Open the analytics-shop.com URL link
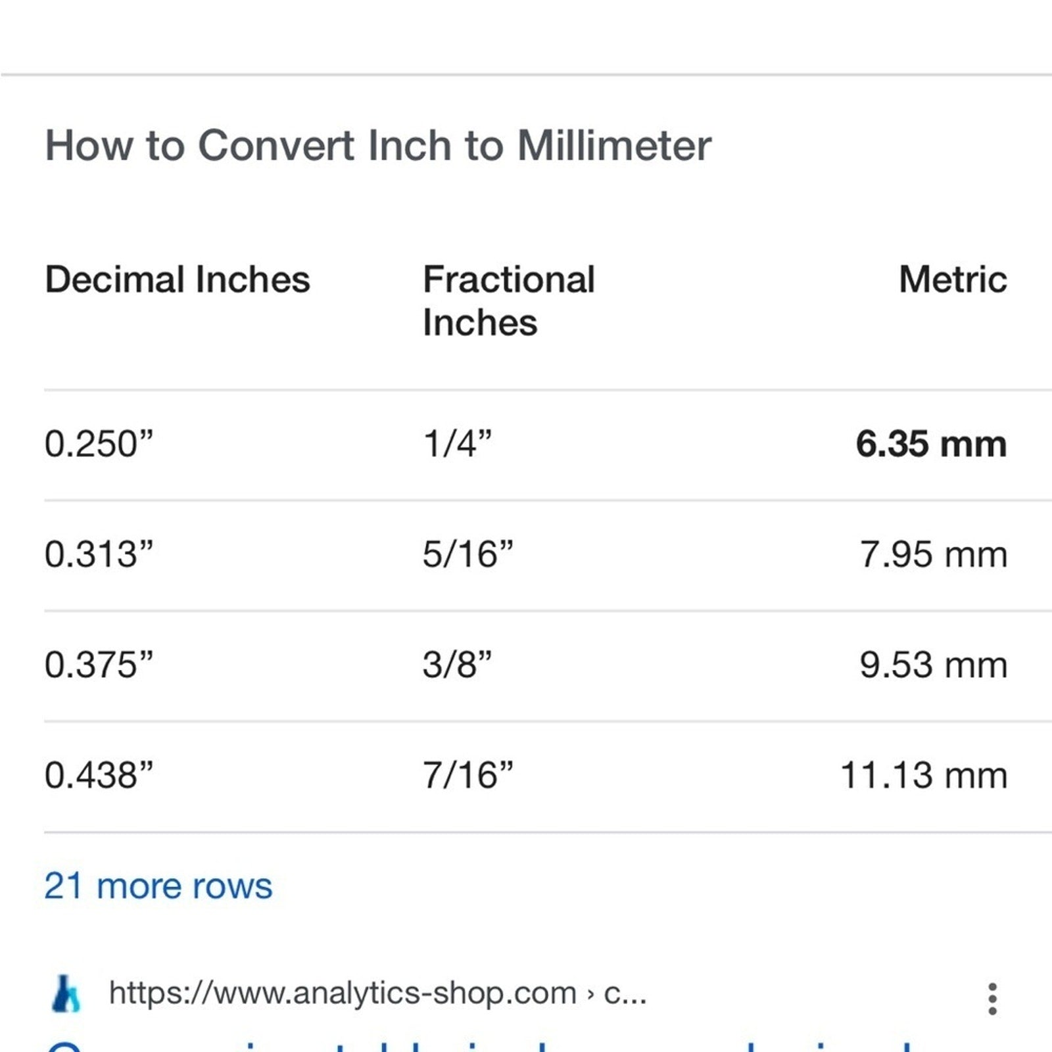 pos(378,993)
